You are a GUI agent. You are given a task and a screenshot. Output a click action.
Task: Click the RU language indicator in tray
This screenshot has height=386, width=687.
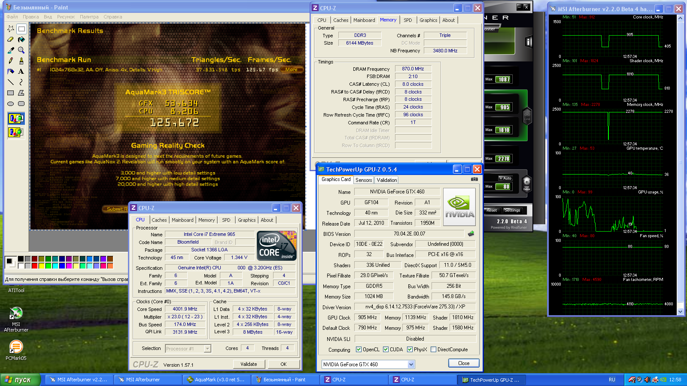tap(612, 380)
